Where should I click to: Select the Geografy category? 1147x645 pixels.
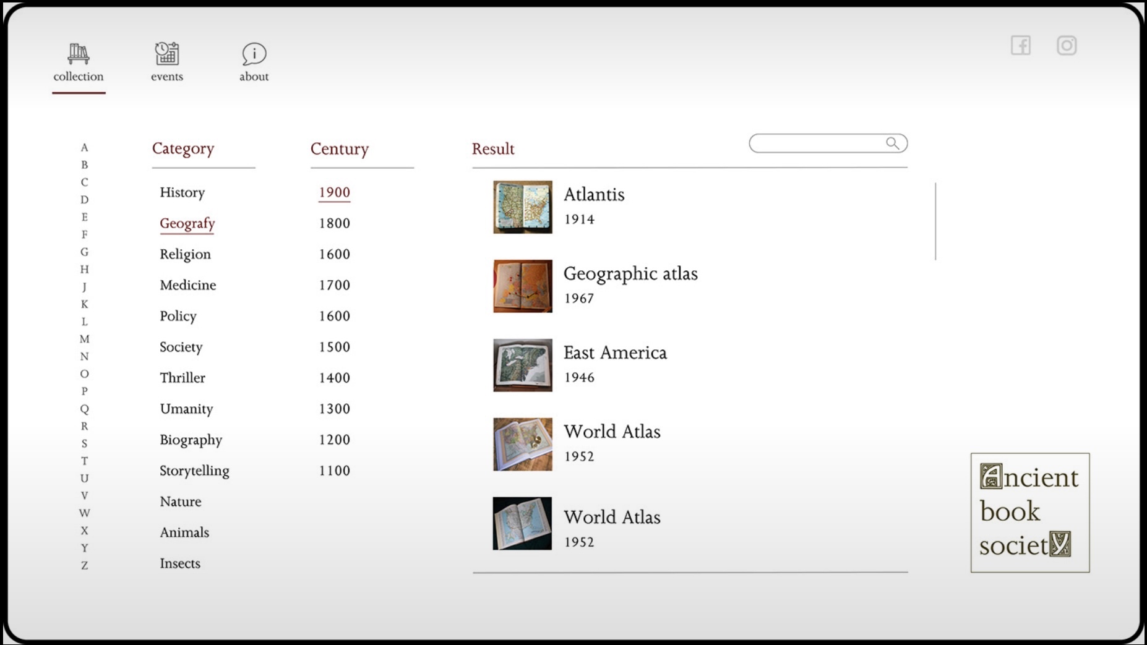pyautogui.click(x=187, y=223)
